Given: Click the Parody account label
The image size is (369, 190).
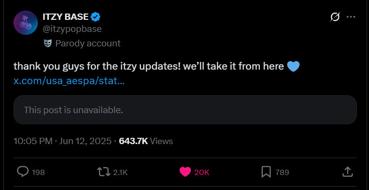Looking at the screenshot, I should click(88, 44).
